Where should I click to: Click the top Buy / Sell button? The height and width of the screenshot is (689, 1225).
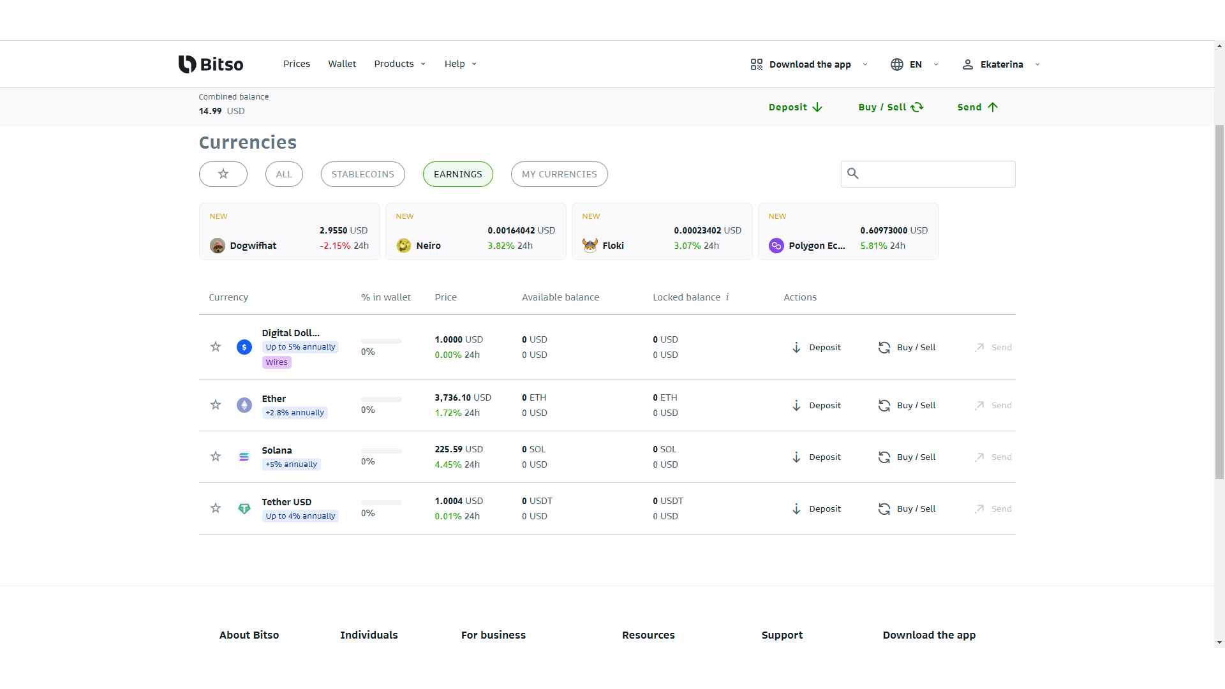[891, 107]
